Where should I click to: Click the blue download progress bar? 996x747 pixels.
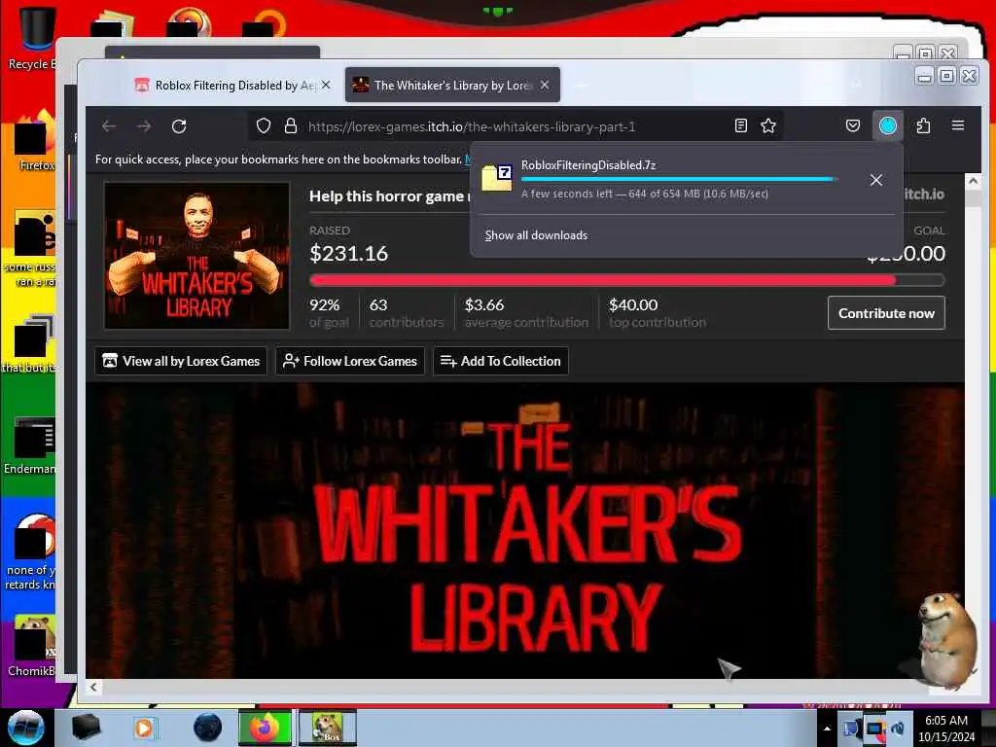click(678, 180)
